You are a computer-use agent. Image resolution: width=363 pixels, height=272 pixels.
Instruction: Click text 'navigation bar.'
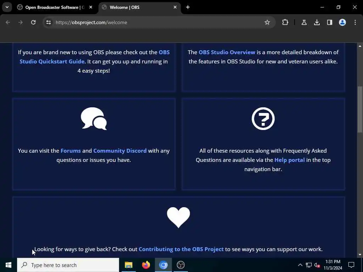263,169
